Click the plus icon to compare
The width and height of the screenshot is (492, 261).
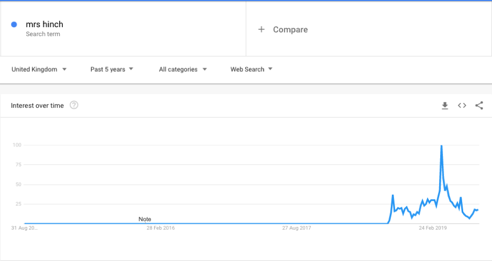click(x=261, y=30)
